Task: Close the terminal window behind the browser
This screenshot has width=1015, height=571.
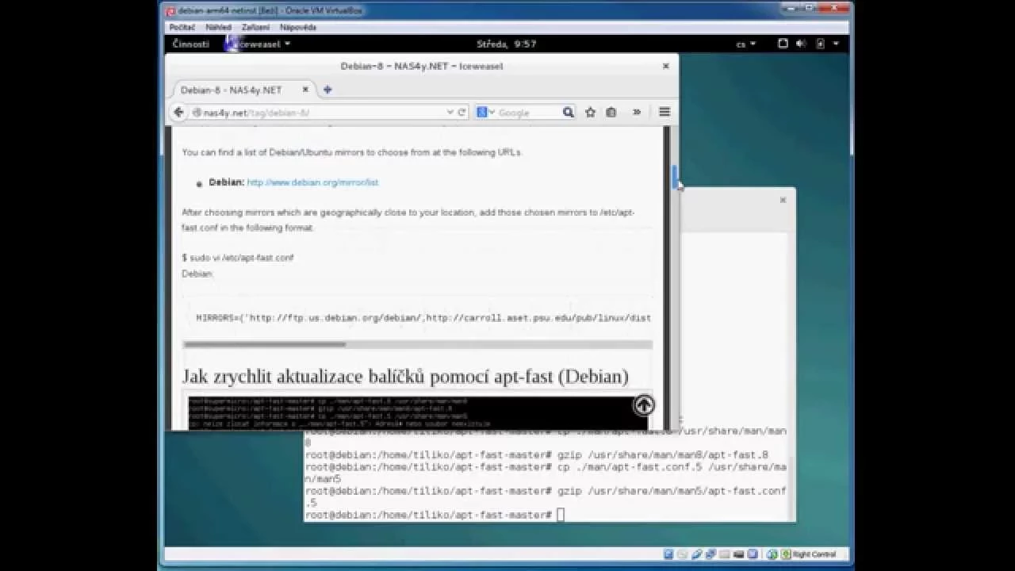Action: (x=783, y=200)
